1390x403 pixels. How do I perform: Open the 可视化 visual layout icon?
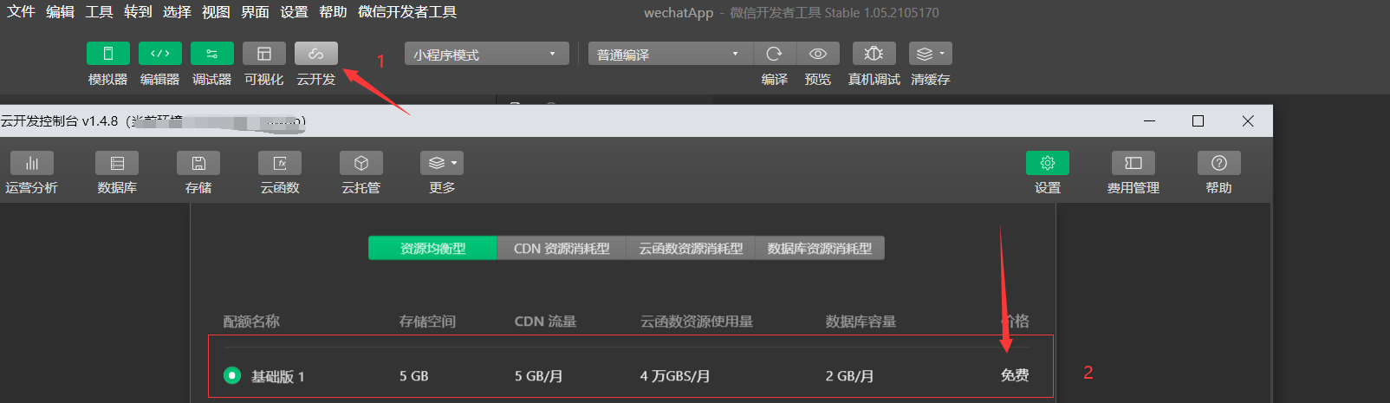[x=264, y=54]
